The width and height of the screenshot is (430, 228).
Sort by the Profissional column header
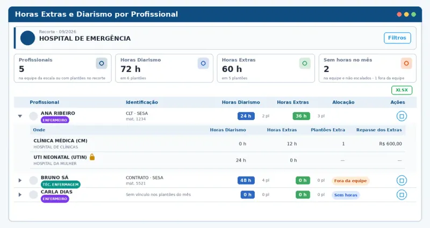45,102
